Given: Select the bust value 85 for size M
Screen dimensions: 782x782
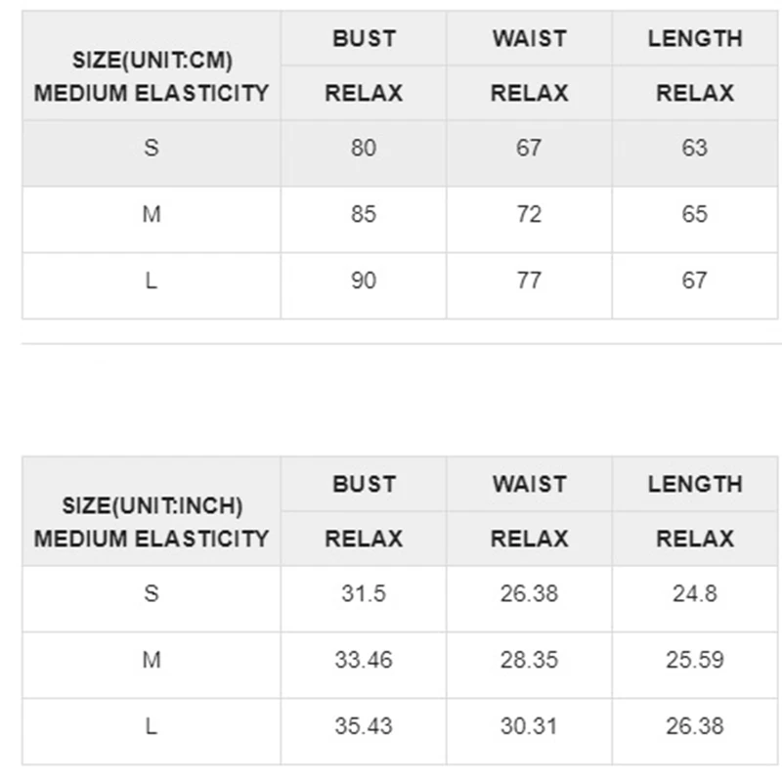Looking at the screenshot, I should (x=364, y=215).
